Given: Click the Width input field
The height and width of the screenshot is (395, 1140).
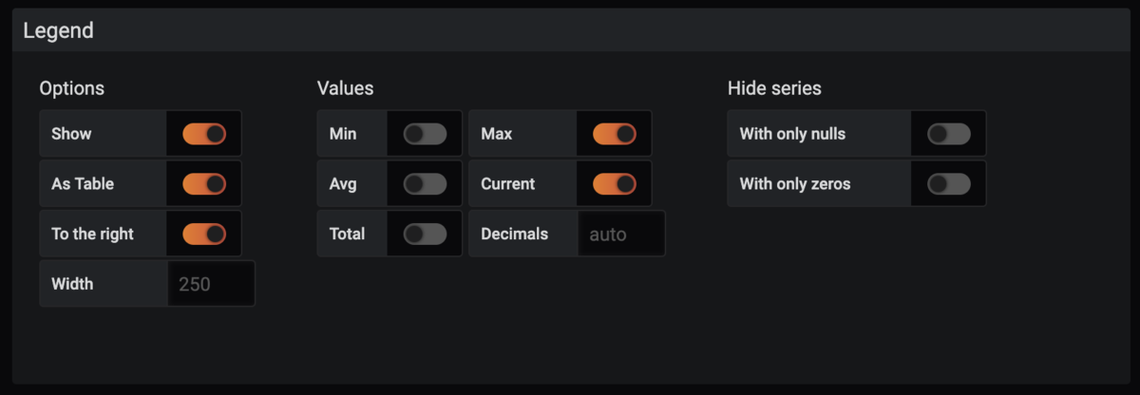Looking at the screenshot, I should 211,284.
